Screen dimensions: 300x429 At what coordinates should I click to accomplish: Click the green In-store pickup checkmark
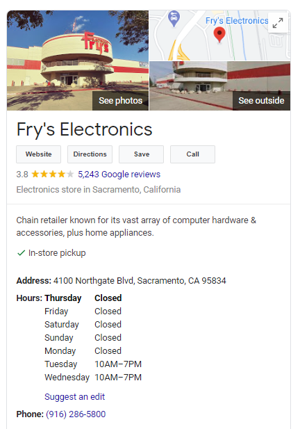point(21,253)
